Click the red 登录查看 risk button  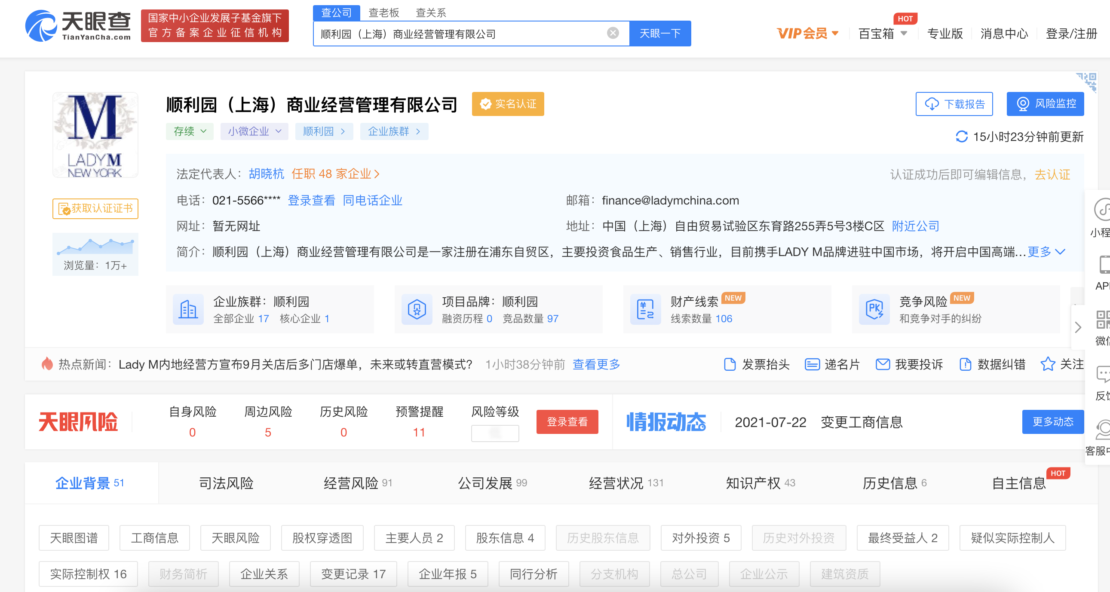567,421
